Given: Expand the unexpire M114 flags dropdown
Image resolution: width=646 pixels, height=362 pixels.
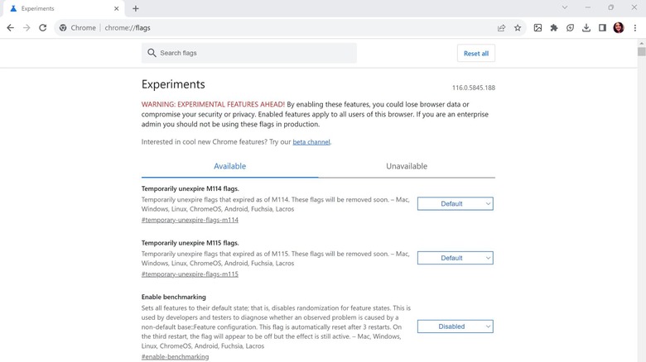Looking at the screenshot, I should click(x=455, y=203).
